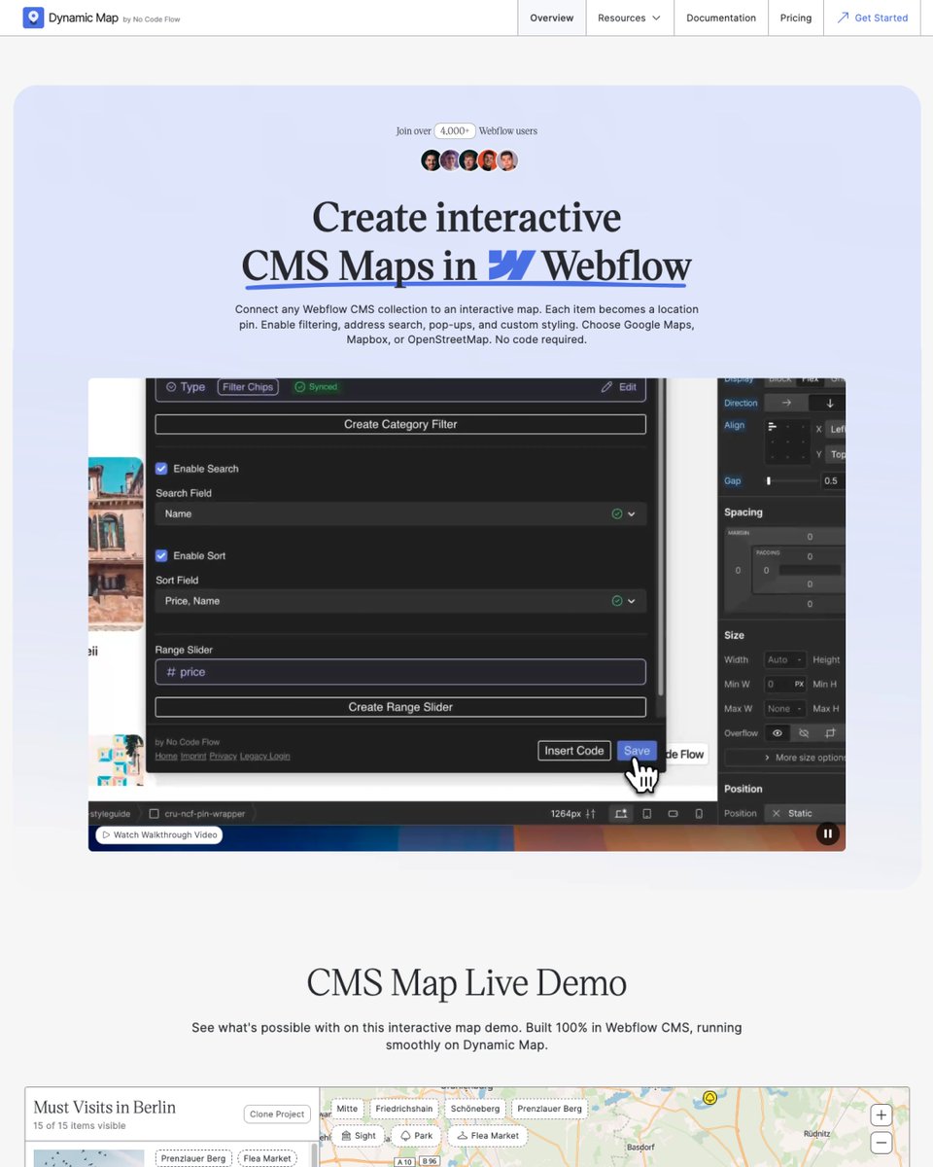This screenshot has height=1167, width=933.
Task: Click the '15 of 15 items visible' text
Action: 80,1126
